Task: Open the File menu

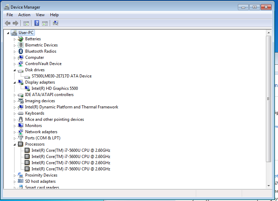Action: point(10,15)
